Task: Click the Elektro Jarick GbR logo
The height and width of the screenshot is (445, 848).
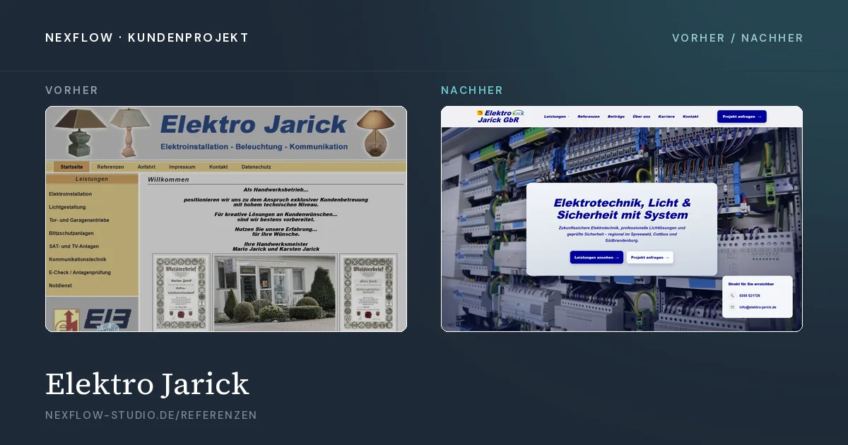Action: pyautogui.click(x=500, y=116)
